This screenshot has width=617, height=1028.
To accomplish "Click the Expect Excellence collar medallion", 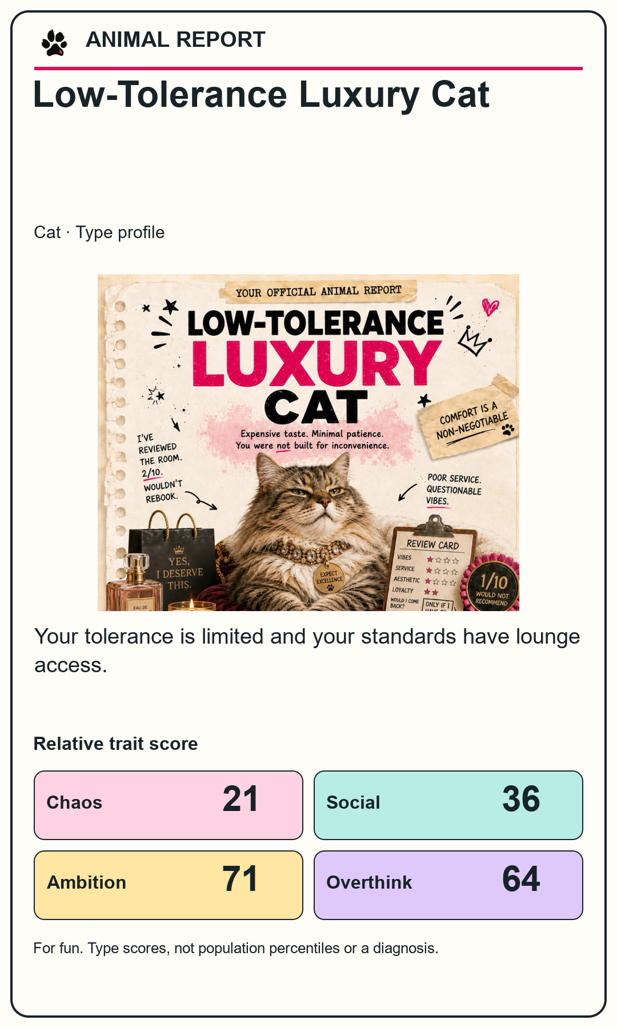I will click(x=329, y=577).
